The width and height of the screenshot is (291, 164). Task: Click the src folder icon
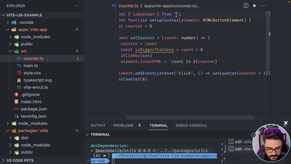pyautogui.click(x=17, y=51)
